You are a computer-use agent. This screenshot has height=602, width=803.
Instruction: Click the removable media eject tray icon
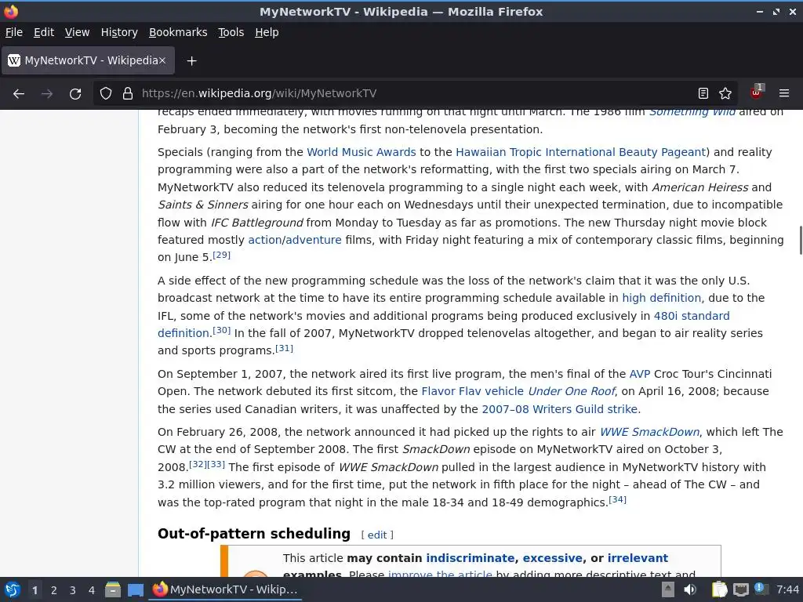668,589
